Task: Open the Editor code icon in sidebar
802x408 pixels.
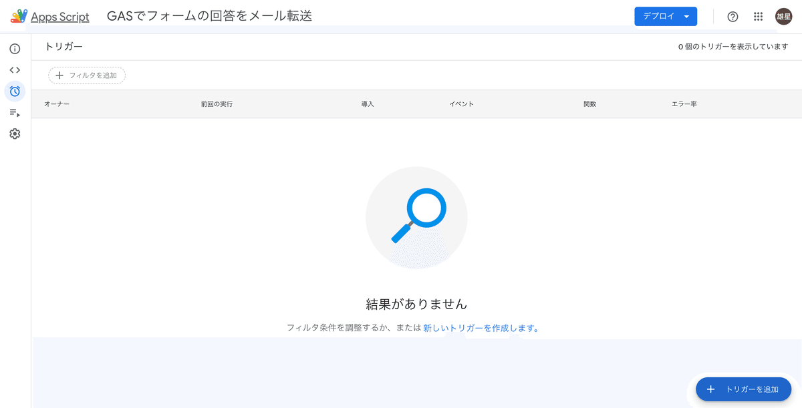Action: 15,70
